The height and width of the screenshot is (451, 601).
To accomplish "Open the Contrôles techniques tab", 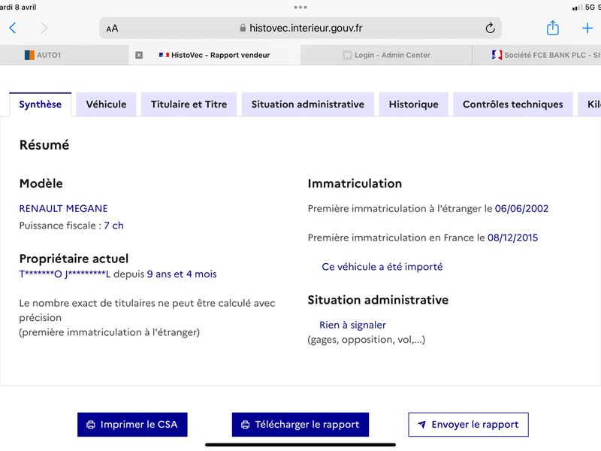I will coord(513,104).
